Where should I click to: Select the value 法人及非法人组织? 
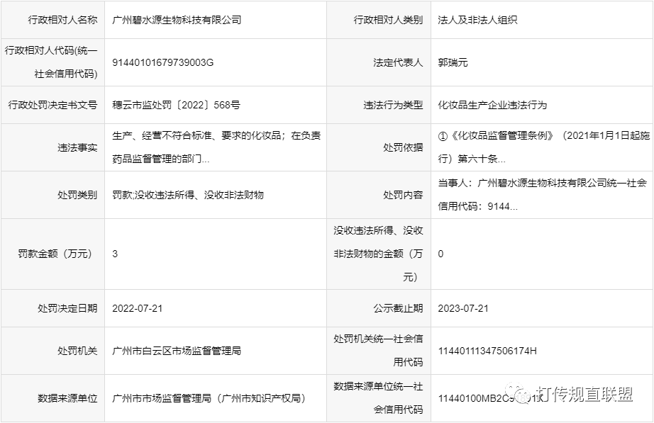(x=477, y=20)
